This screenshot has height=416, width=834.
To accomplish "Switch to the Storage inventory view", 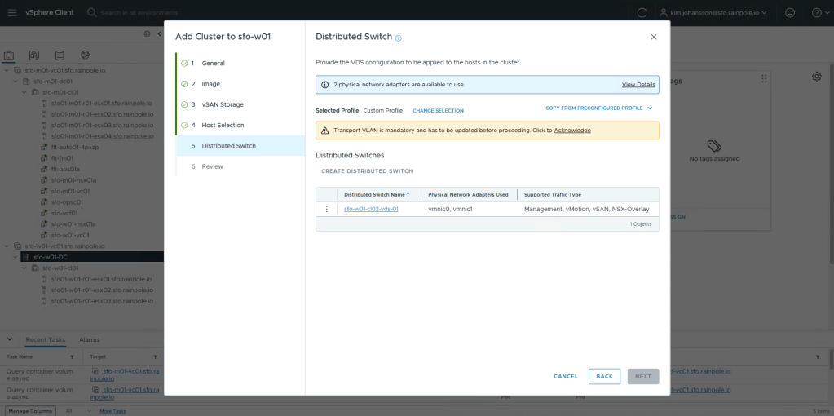I will tap(60, 55).
